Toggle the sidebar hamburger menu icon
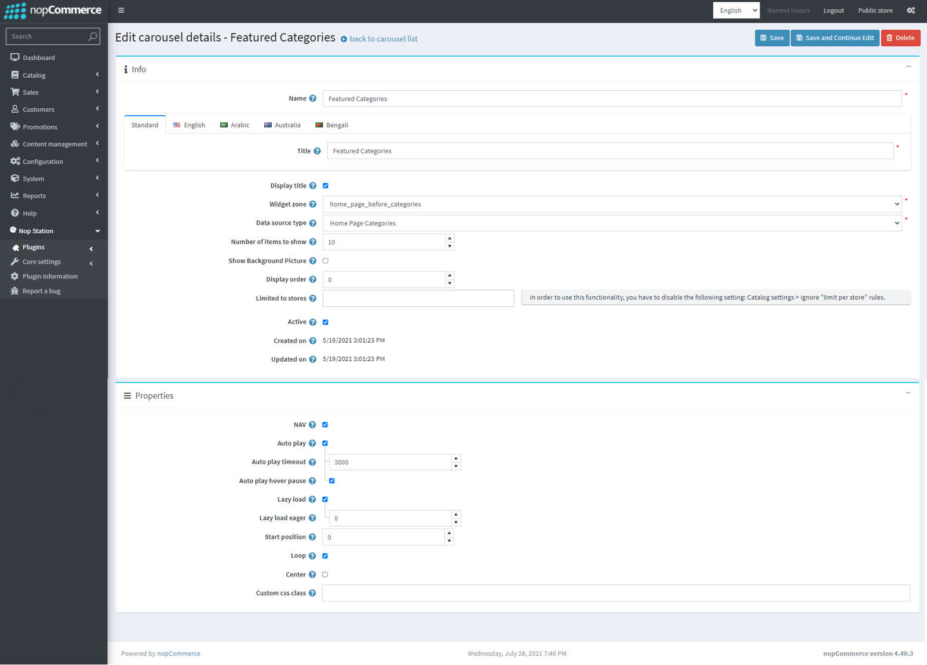 pos(121,10)
